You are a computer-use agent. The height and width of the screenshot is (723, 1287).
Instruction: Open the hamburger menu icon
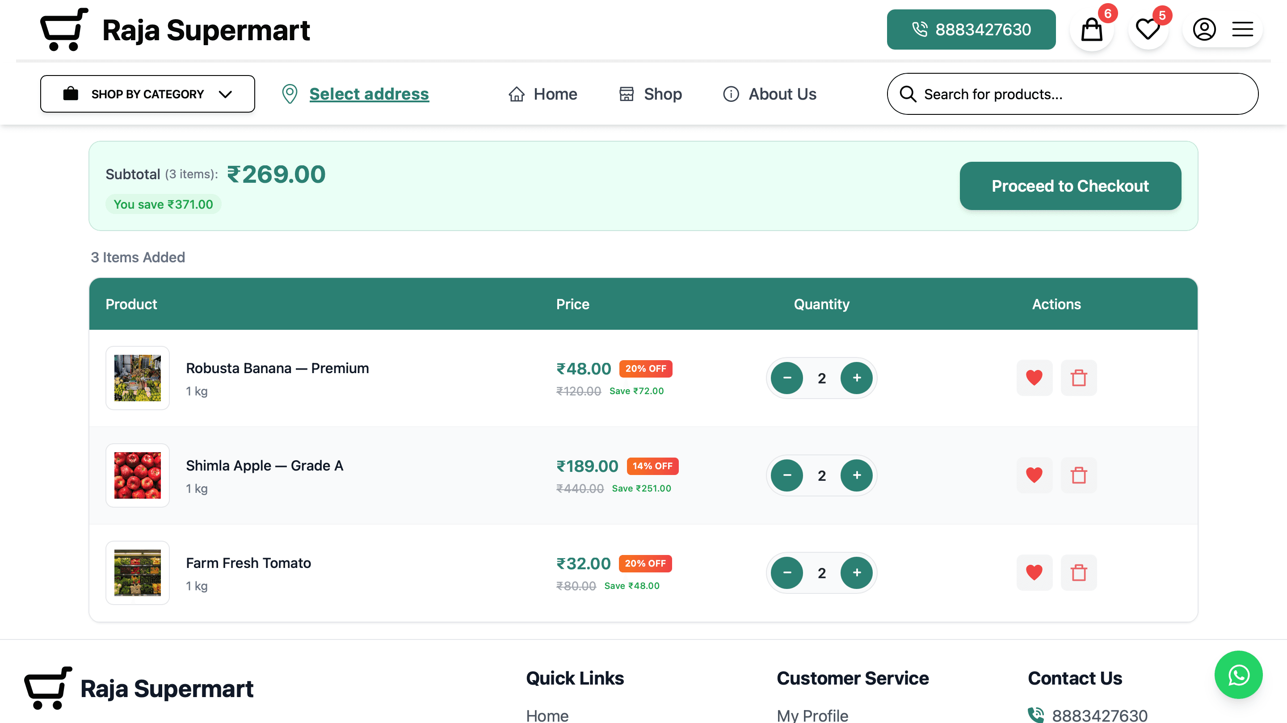pyautogui.click(x=1242, y=29)
